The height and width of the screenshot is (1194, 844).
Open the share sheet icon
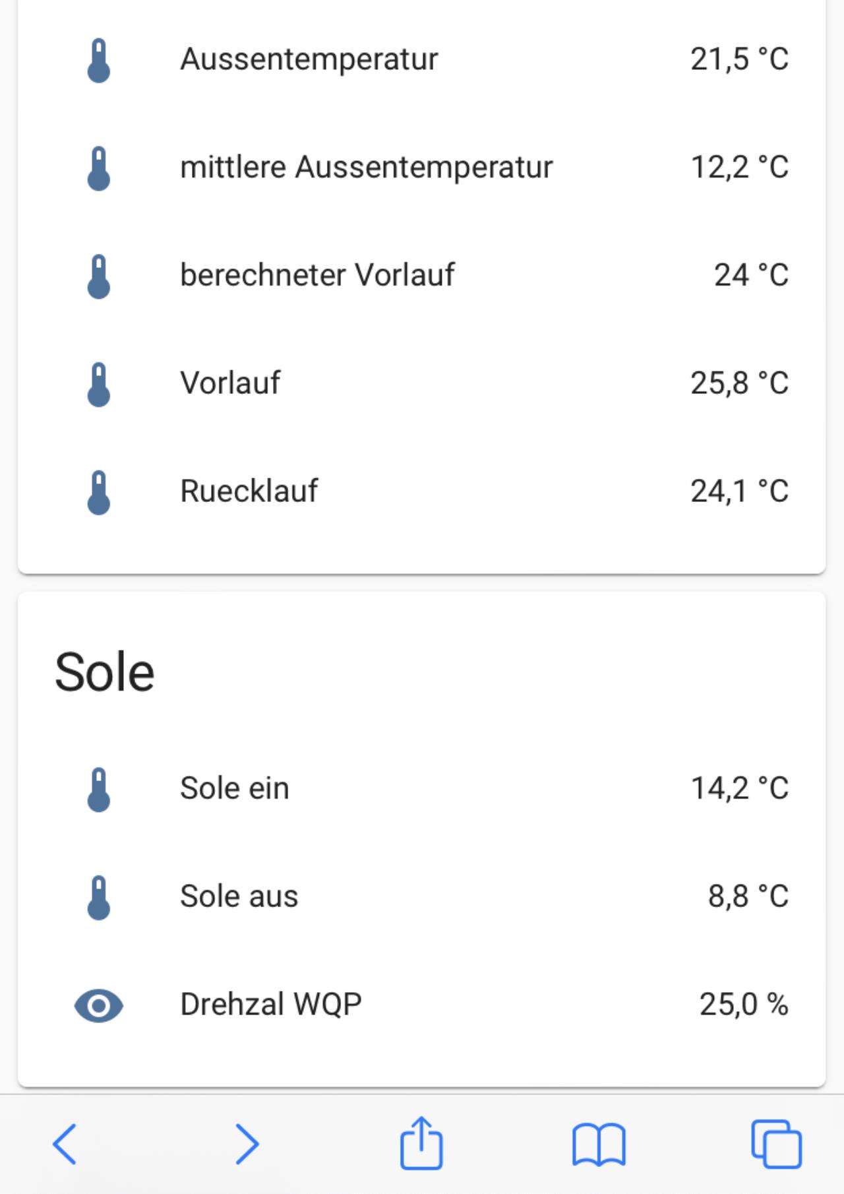point(421,1143)
